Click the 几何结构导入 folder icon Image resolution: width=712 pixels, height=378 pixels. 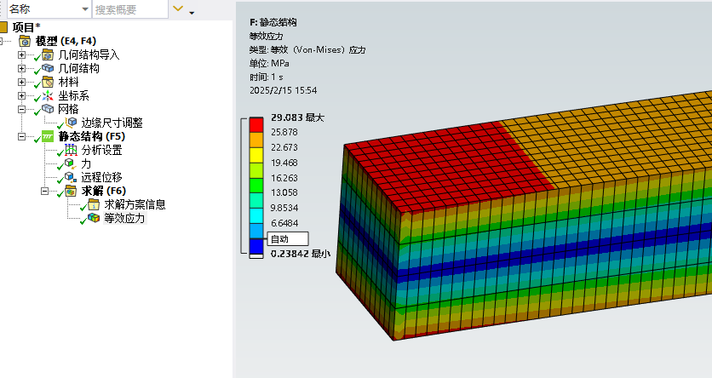click(x=48, y=54)
